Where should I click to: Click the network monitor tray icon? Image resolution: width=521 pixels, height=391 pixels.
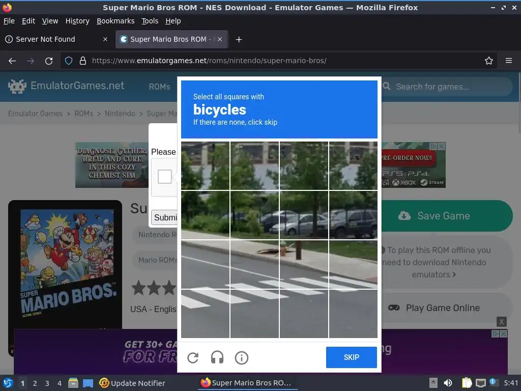point(480,383)
